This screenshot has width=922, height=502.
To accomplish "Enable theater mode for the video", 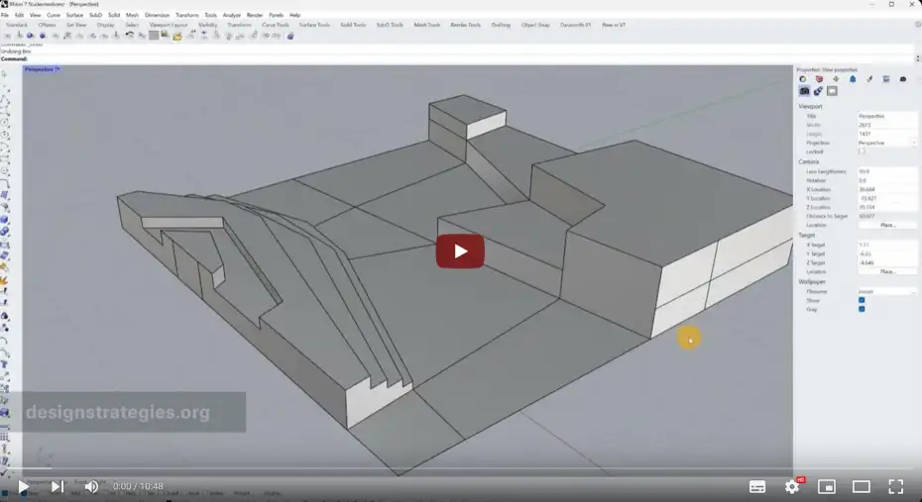I will tap(861, 487).
